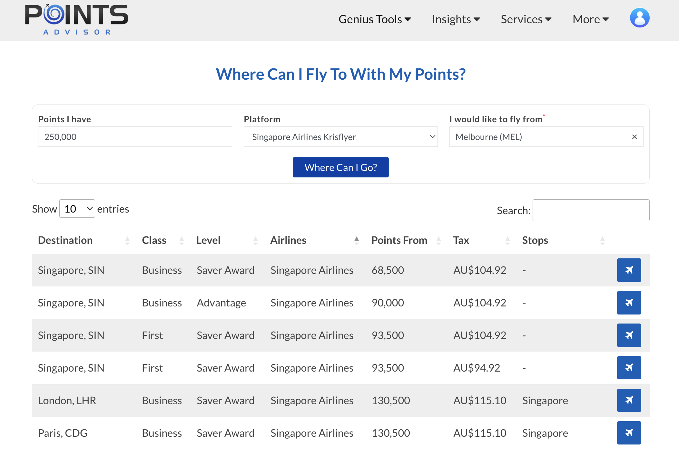Image resolution: width=679 pixels, height=449 pixels.
Task: Sort table by the Points From column arrows
Action: pyautogui.click(x=438, y=241)
